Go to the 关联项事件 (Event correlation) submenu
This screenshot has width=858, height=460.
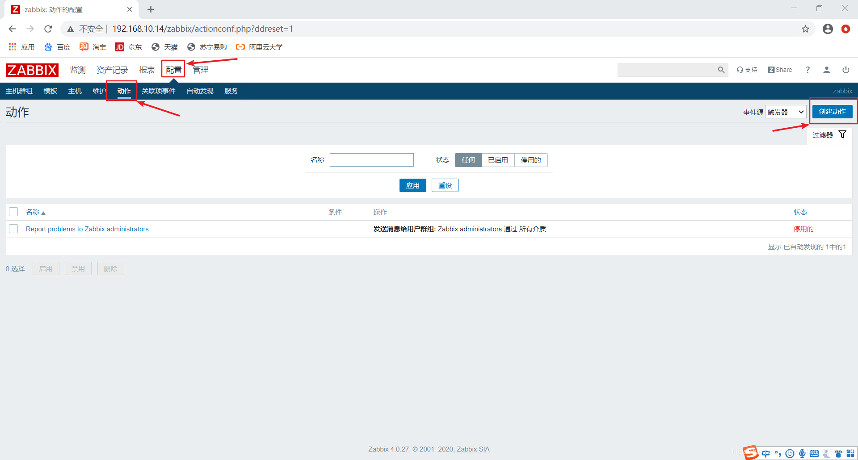pos(159,91)
